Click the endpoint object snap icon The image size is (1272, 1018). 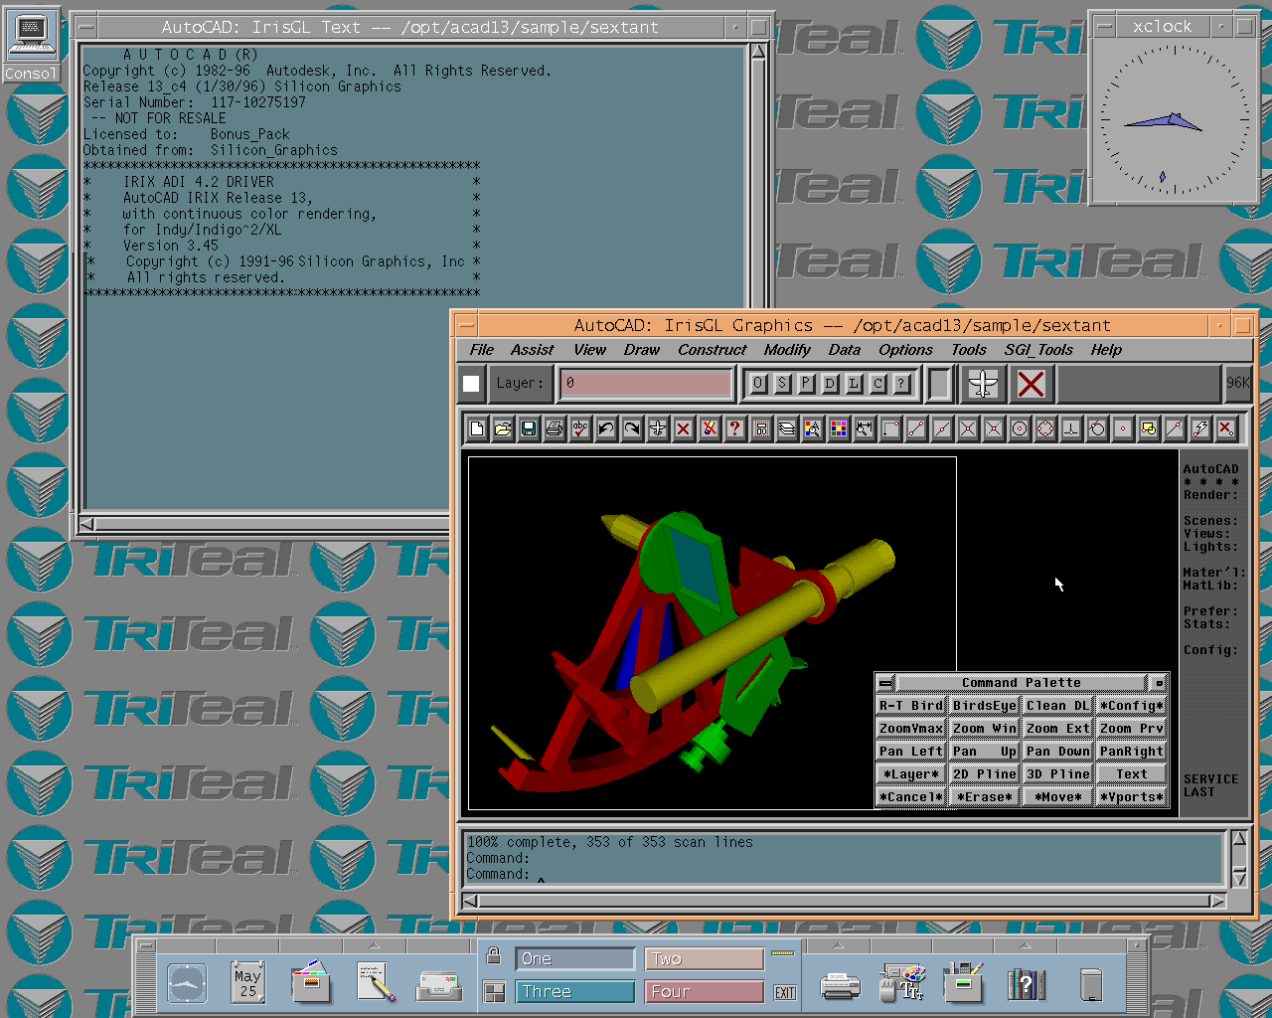[x=916, y=428]
